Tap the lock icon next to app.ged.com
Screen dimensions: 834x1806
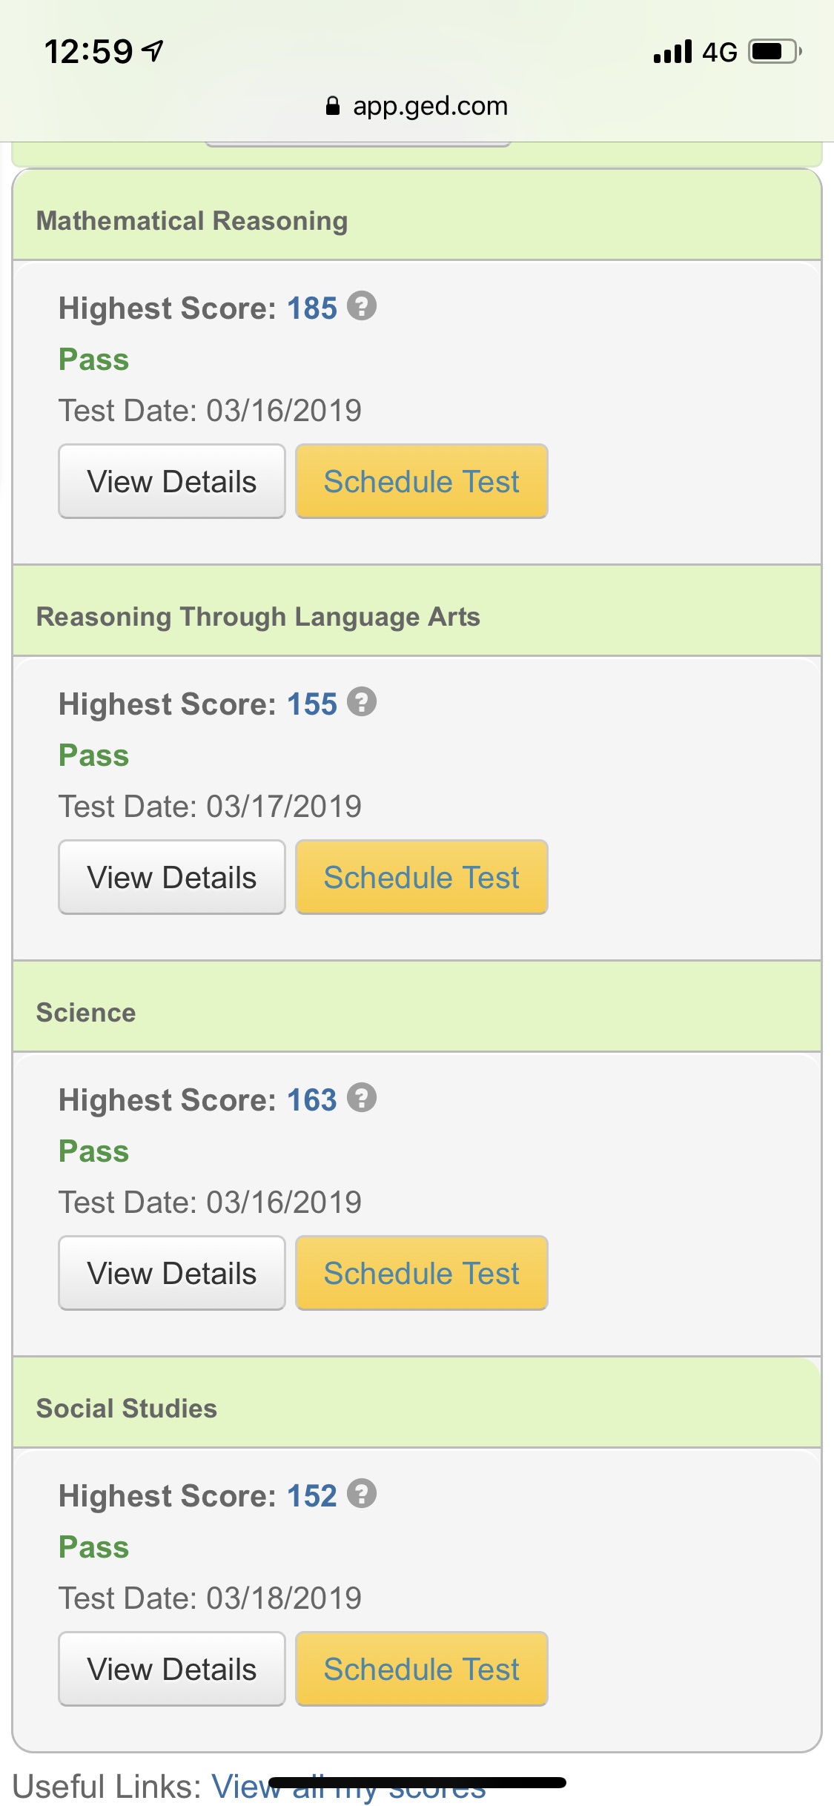[333, 106]
